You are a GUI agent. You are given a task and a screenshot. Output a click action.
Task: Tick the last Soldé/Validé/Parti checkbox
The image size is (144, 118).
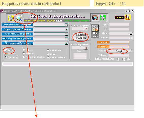[129, 59]
